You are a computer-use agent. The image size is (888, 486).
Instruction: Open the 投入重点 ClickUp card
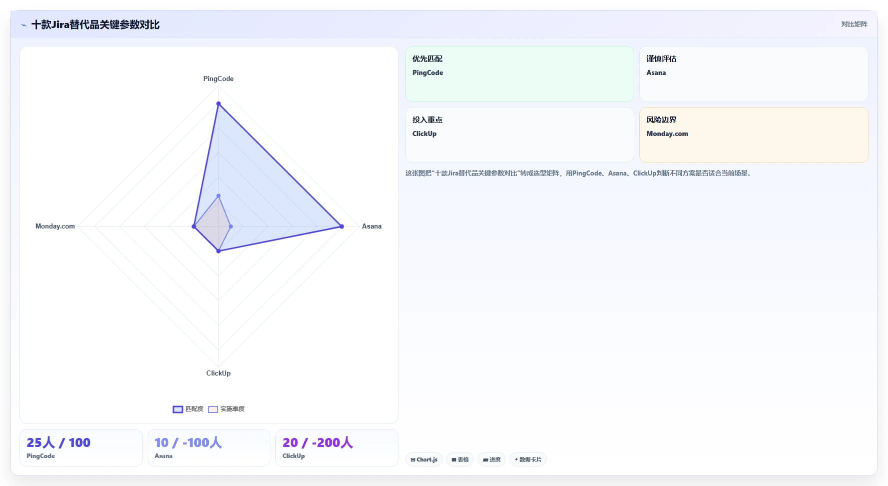tap(520, 135)
